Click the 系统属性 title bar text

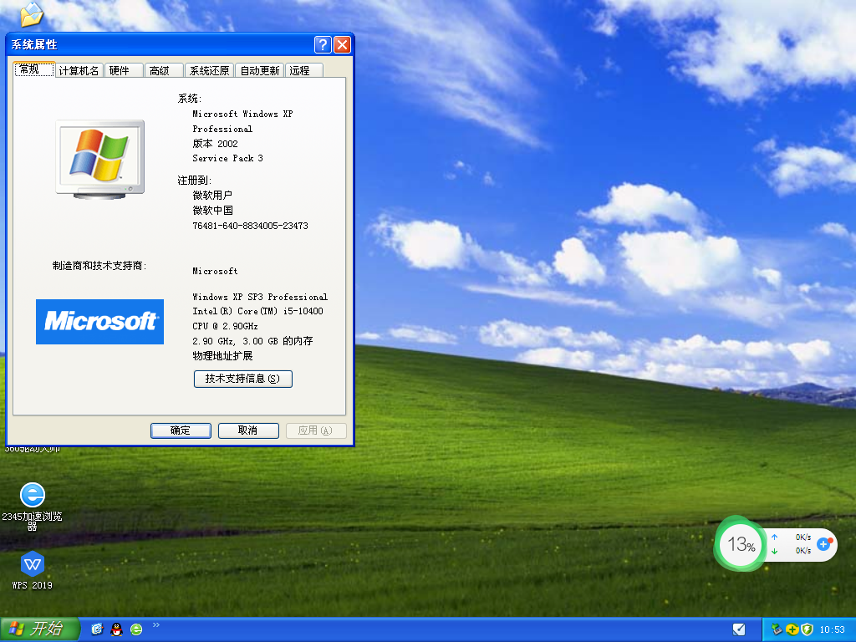coord(33,45)
